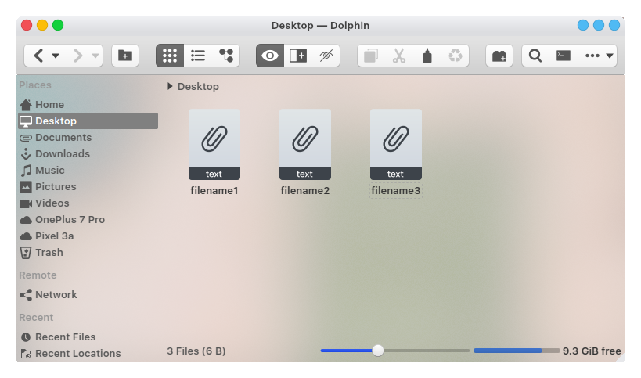
Task: Open the back history dropdown arrow
Action: coord(56,56)
